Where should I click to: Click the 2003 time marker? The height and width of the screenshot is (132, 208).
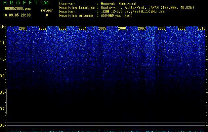pos(62,28)
